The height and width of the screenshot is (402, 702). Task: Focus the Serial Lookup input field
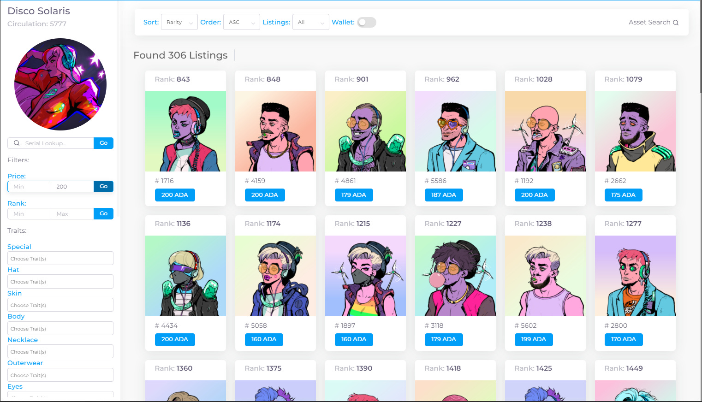tap(51, 143)
